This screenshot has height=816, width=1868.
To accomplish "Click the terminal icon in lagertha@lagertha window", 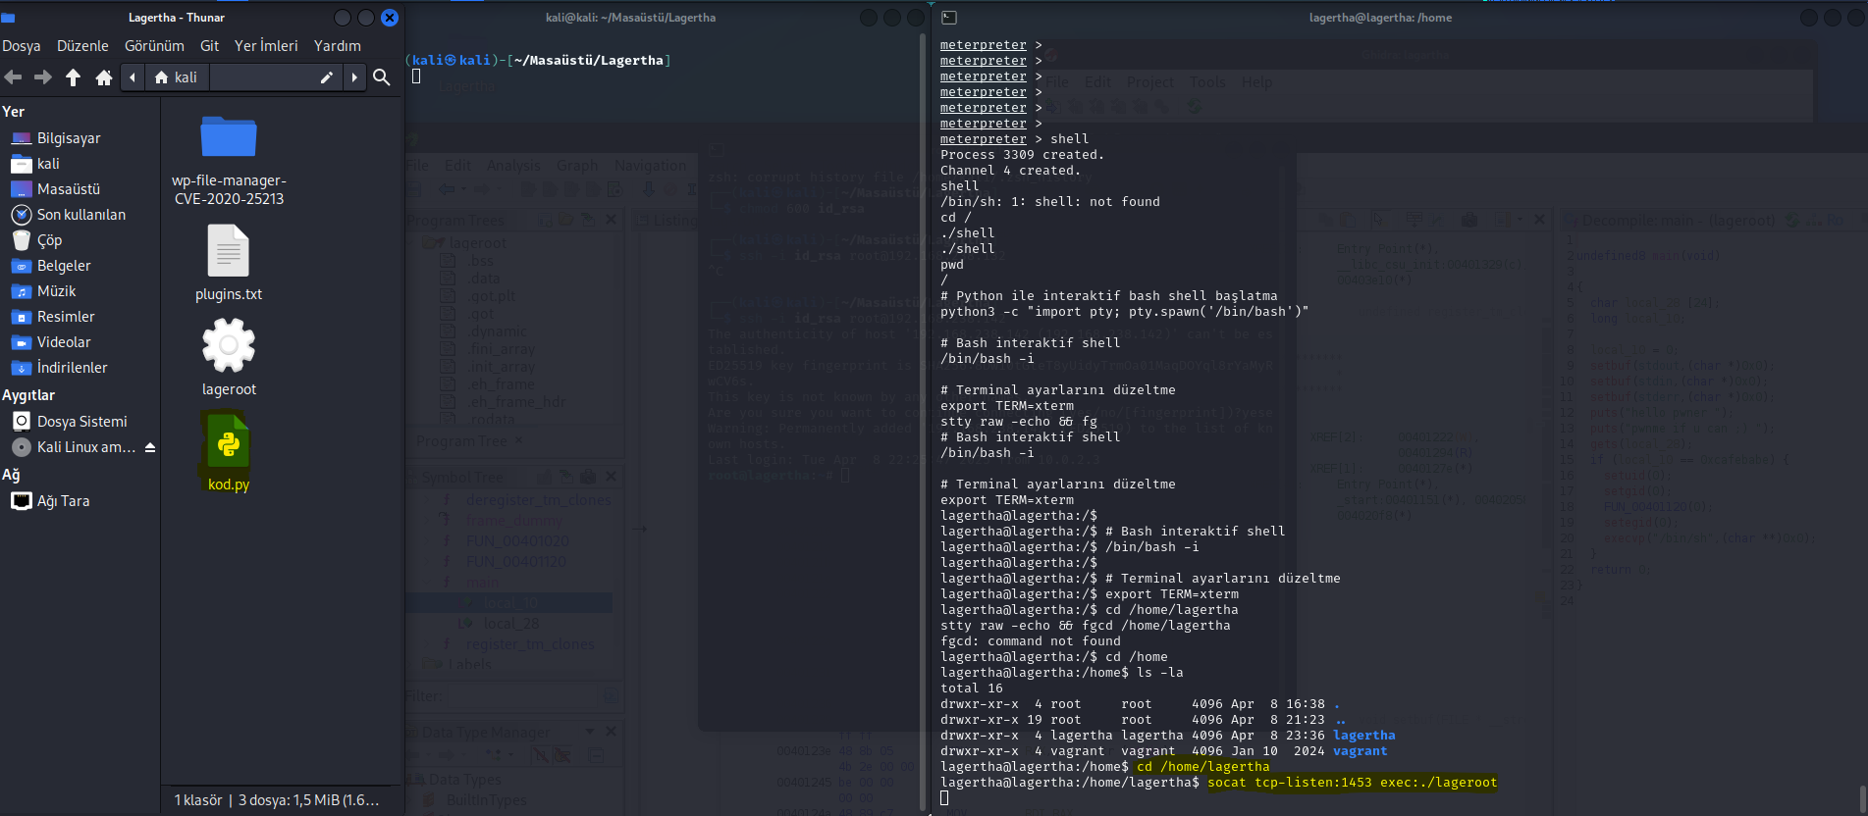I will pos(949,18).
